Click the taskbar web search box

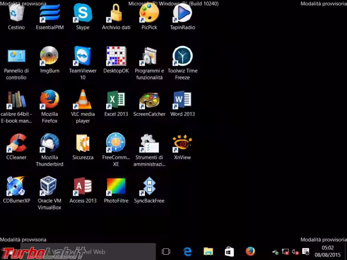88,252
